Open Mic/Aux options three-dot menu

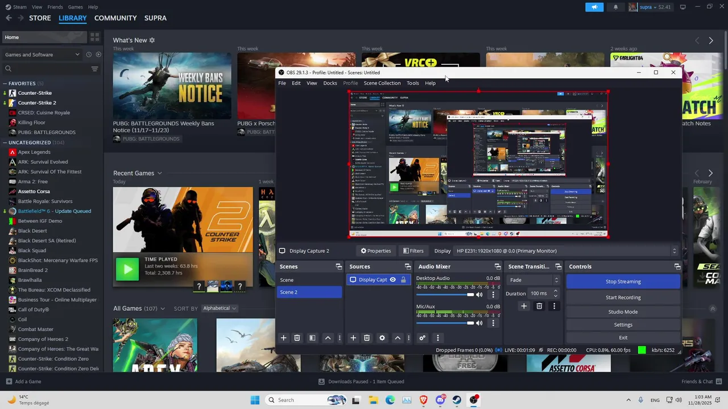click(x=493, y=323)
